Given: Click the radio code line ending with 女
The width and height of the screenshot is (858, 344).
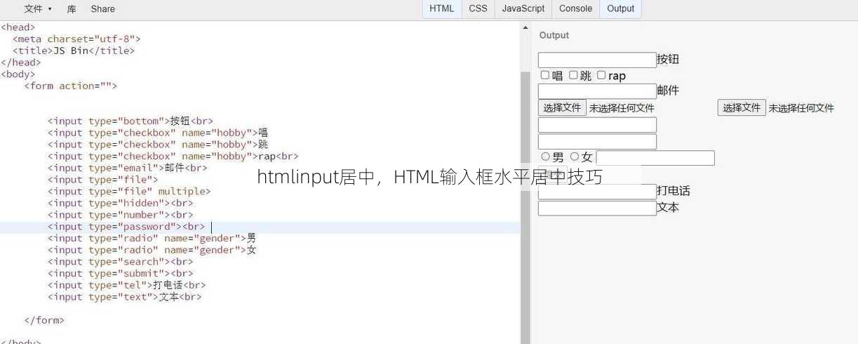Looking at the screenshot, I should (x=152, y=250).
